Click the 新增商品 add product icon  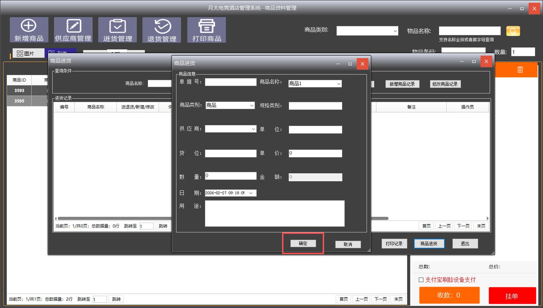[29, 30]
